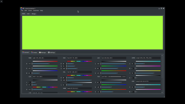The height and width of the screenshot is (104, 185).
Task: Click the CMYK K slider handle
Action: coord(137,78)
